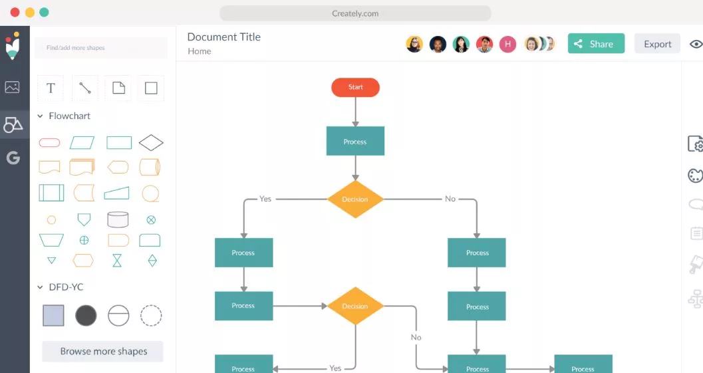Open the Google search sidebar icon
The width and height of the screenshot is (703, 373).
(13, 158)
